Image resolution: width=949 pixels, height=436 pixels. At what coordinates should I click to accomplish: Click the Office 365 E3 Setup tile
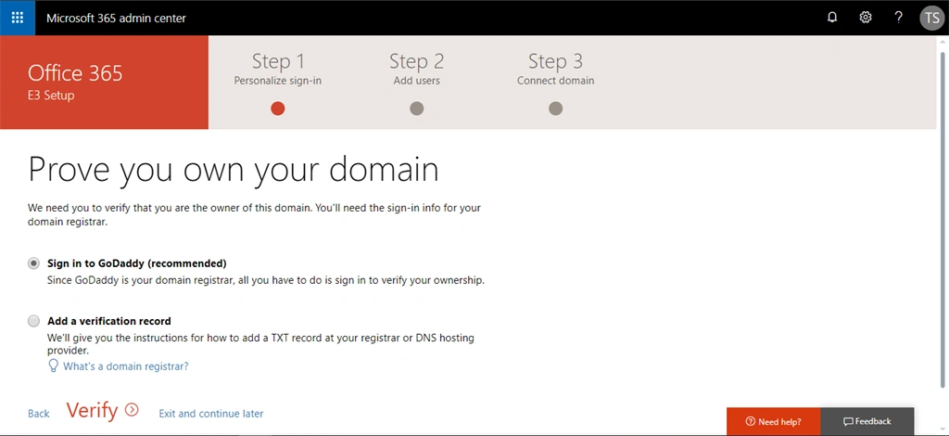(104, 83)
